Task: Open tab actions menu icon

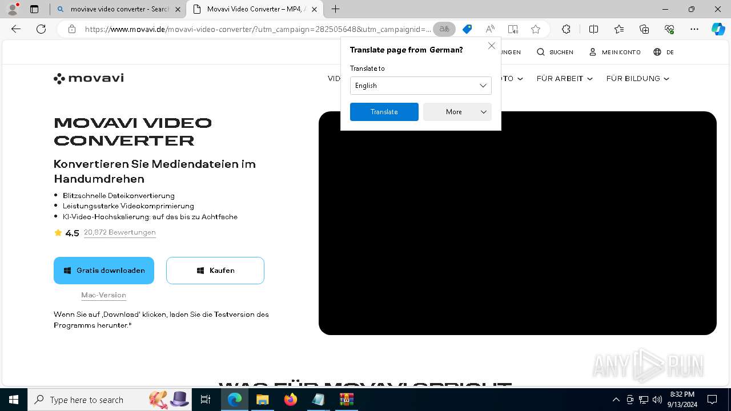Action: (x=34, y=9)
